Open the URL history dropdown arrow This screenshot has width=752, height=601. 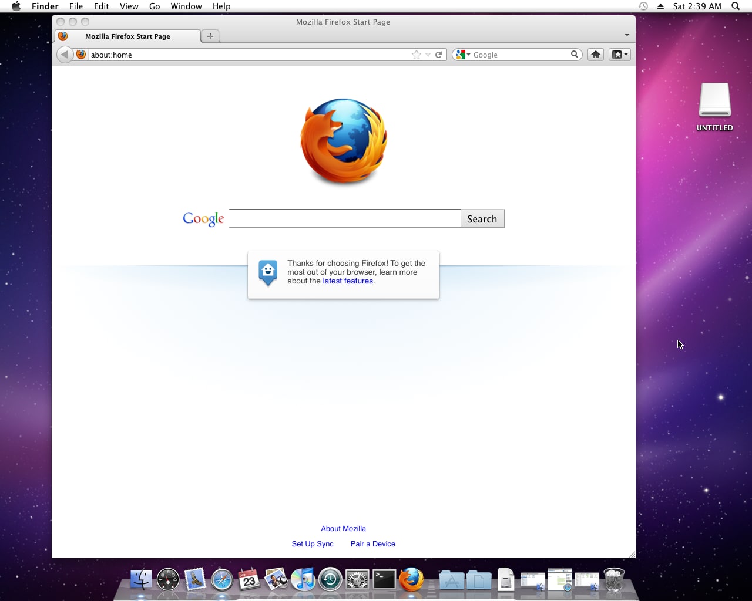click(x=428, y=55)
